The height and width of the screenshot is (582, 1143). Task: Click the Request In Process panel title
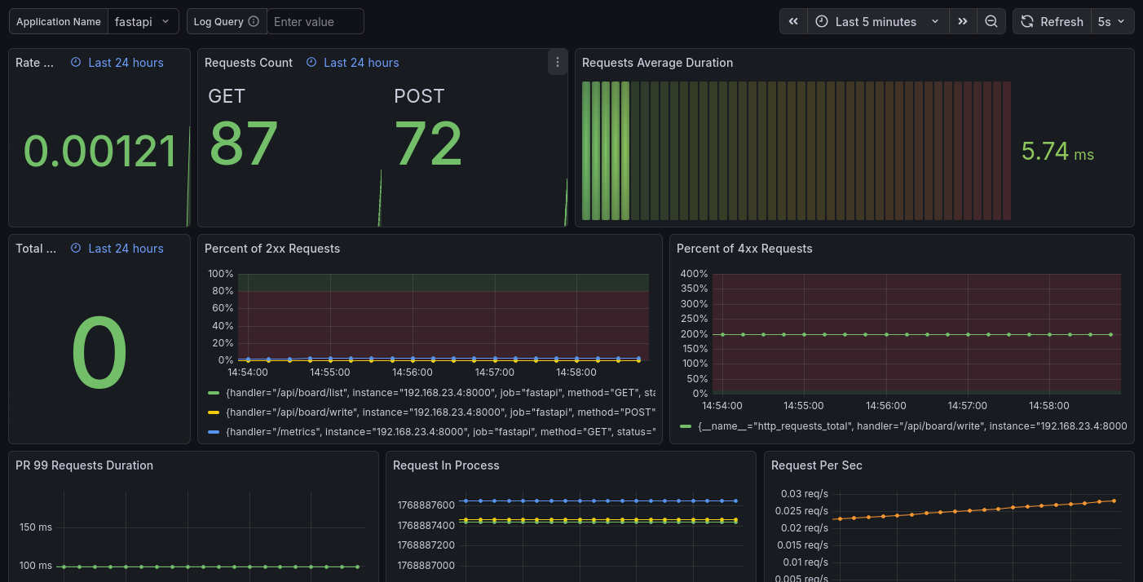tap(446, 465)
